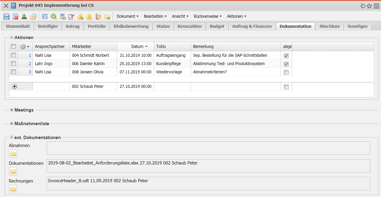381x197 pixels.
Task: Open the Risikobewertung tab
Action: pos(131,26)
